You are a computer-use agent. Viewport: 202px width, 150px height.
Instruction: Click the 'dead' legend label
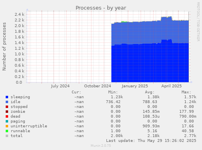[x=15, y=116]
